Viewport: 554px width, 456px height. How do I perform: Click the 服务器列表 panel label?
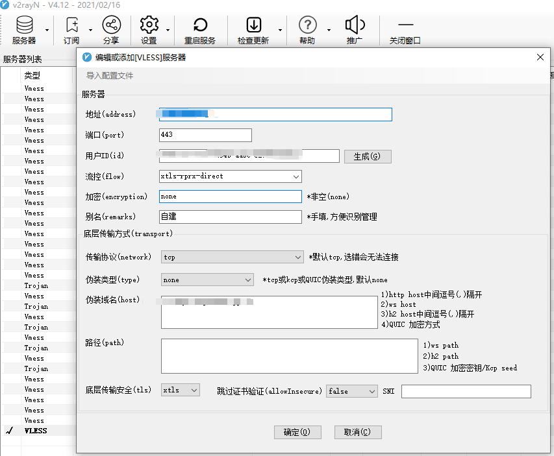[x=22, y=59]
